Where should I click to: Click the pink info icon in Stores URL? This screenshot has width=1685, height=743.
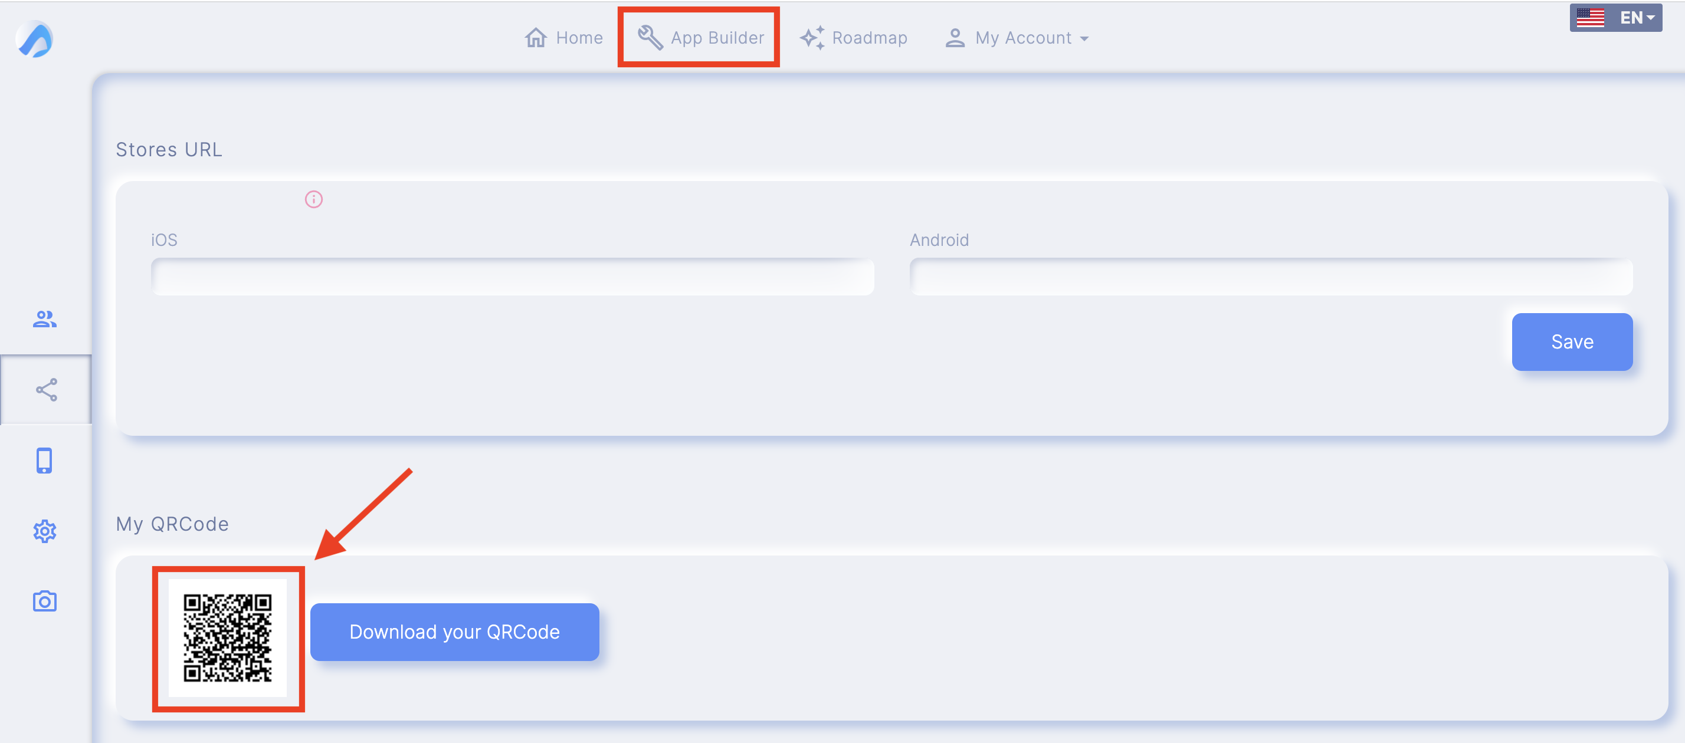(314, 199)
